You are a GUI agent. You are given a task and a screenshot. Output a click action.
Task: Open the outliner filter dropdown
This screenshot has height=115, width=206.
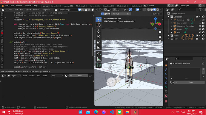click(201, 10)
